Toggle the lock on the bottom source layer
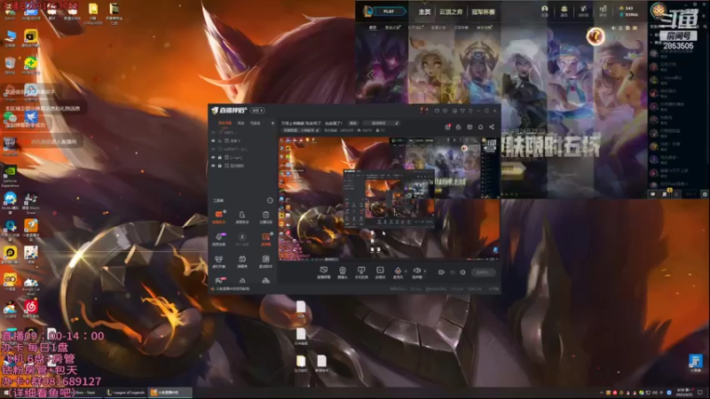 pyautogui.click(x=219, y=166)
